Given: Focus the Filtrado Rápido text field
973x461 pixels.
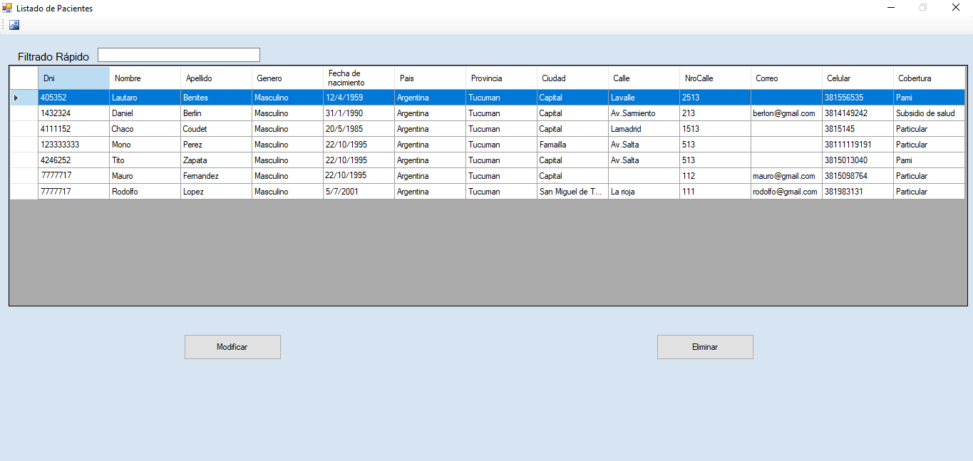Looking at the screenshot, I should [x=179, y=55].
